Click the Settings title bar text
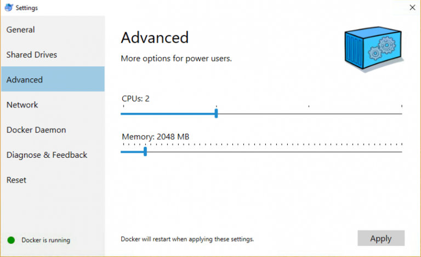421x257 pixels. [27, 8]
